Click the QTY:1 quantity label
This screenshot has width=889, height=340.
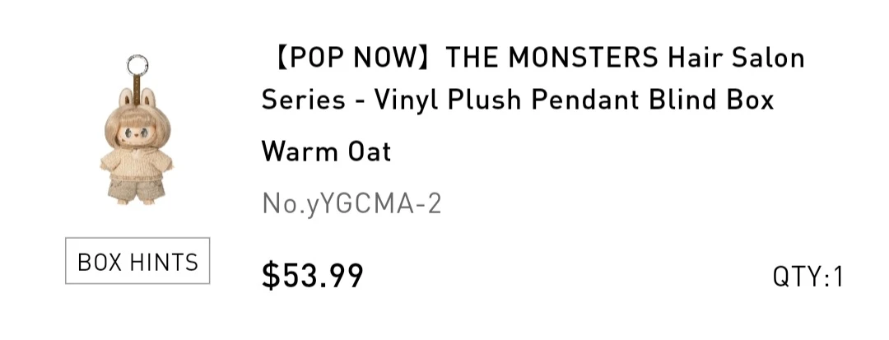[808, 277]
